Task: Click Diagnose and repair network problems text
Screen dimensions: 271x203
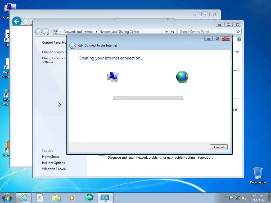Action: [x=160, y=158]
